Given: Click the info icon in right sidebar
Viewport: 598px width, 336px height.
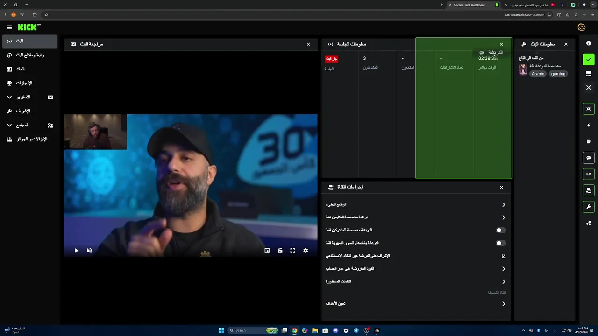Looking at the screenshot, I should [589, 43].
